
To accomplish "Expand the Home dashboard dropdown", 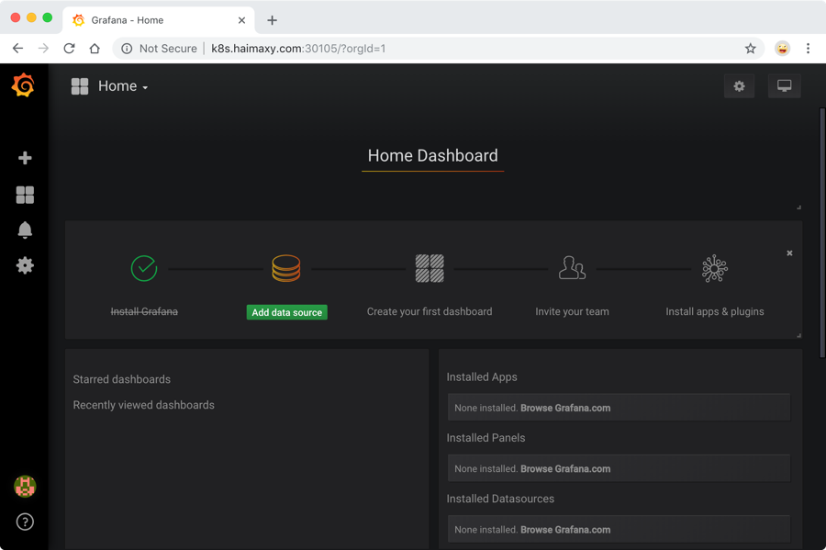I will pyautogui.click(x=123, y=86).
